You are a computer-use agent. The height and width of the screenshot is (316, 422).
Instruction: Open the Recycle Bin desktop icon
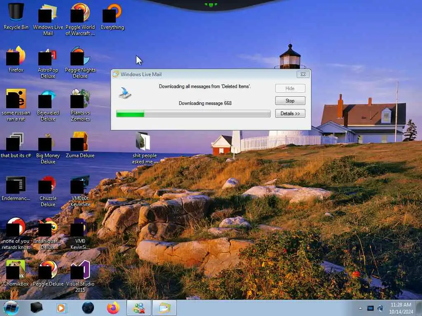coord(16,16)
